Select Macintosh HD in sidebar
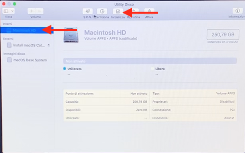The width and height of the screenshot is (245, 153). point(27,30)
